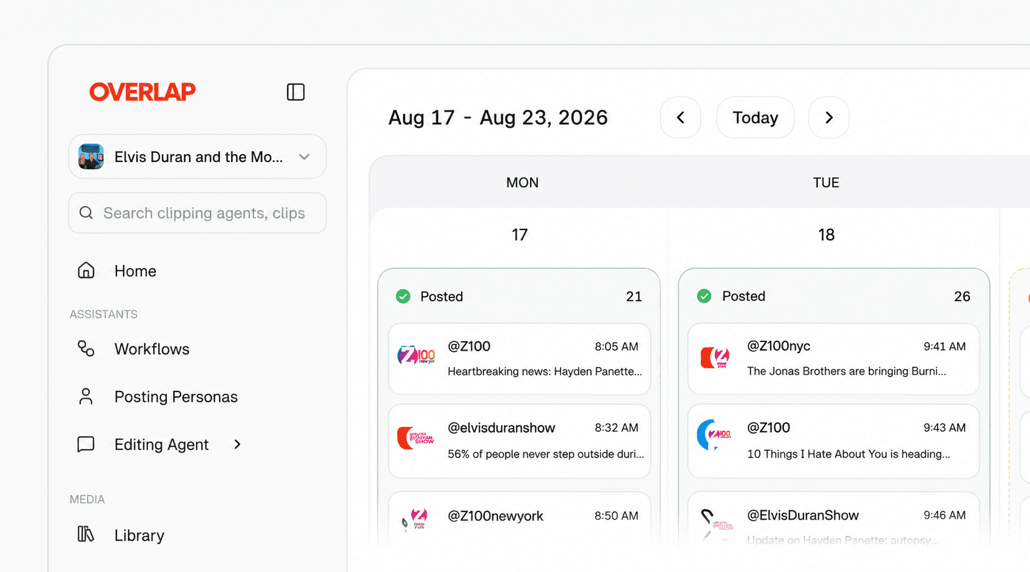This screenshot has height=572, width=1030.
Task: Click the MON column header
Action: (x=522, y=182)
